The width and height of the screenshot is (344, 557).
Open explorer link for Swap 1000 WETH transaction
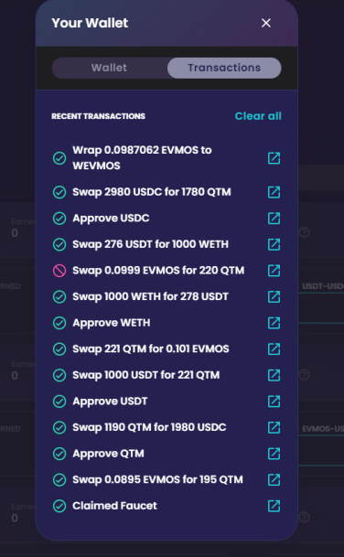click(274, 296)
